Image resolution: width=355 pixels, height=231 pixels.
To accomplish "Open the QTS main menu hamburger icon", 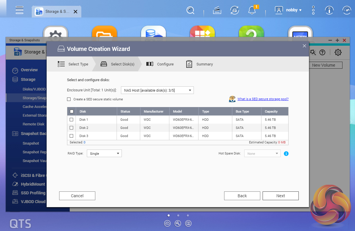I will [20, 10].
